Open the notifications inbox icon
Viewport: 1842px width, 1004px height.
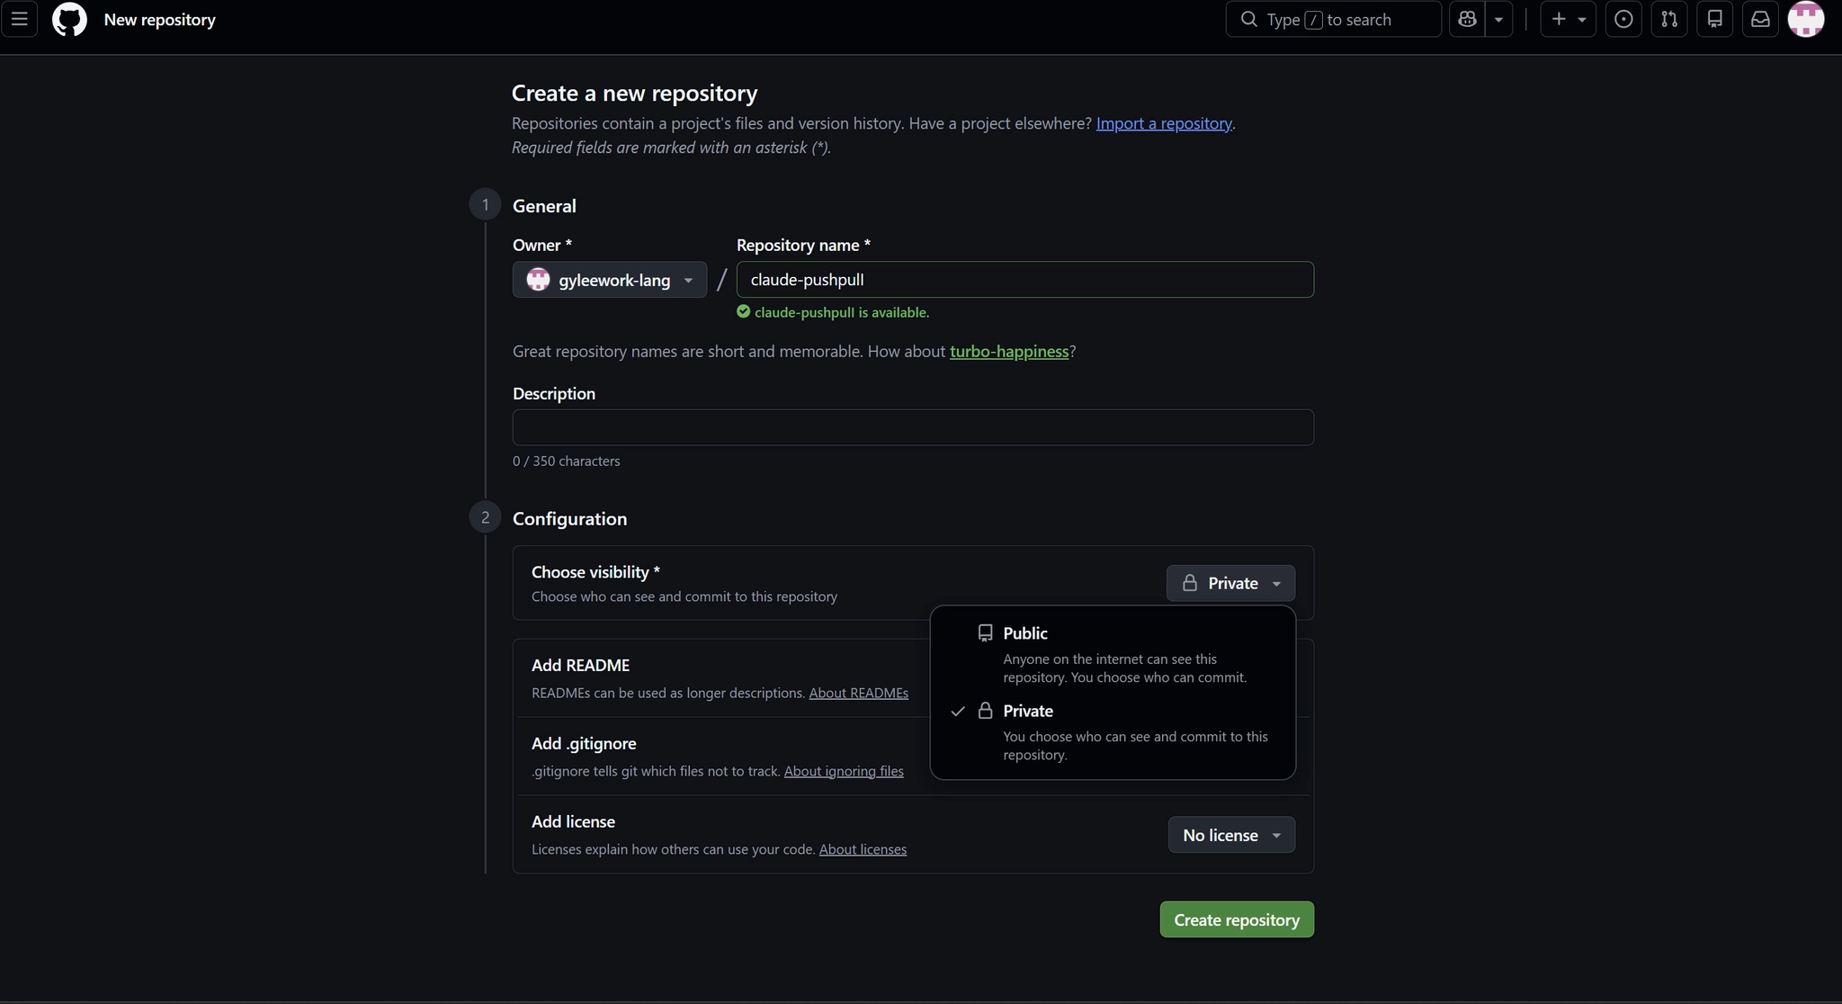point(1760,19)
